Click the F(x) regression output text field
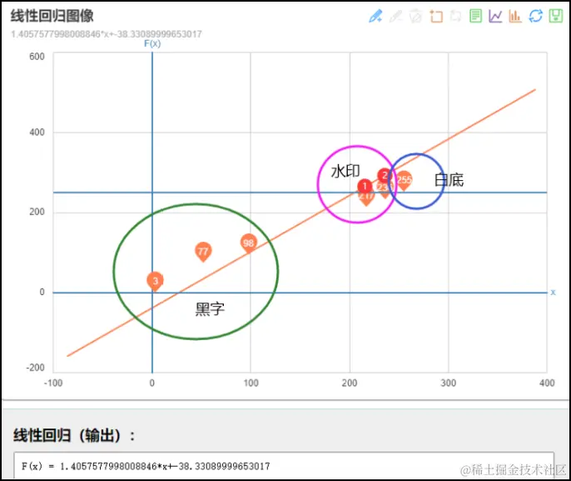 (x=284, y=466)
